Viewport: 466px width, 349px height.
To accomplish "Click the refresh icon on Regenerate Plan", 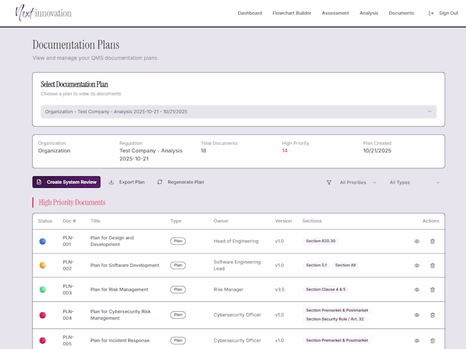I will pyautogui.click(x=160, y=181).
